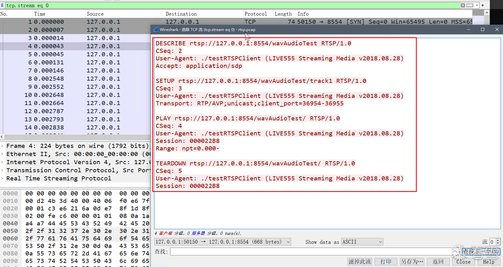The image size is (503, 267).
Task: Click the stream number input field
Action: pyautogui.click(x=492, y=242)
